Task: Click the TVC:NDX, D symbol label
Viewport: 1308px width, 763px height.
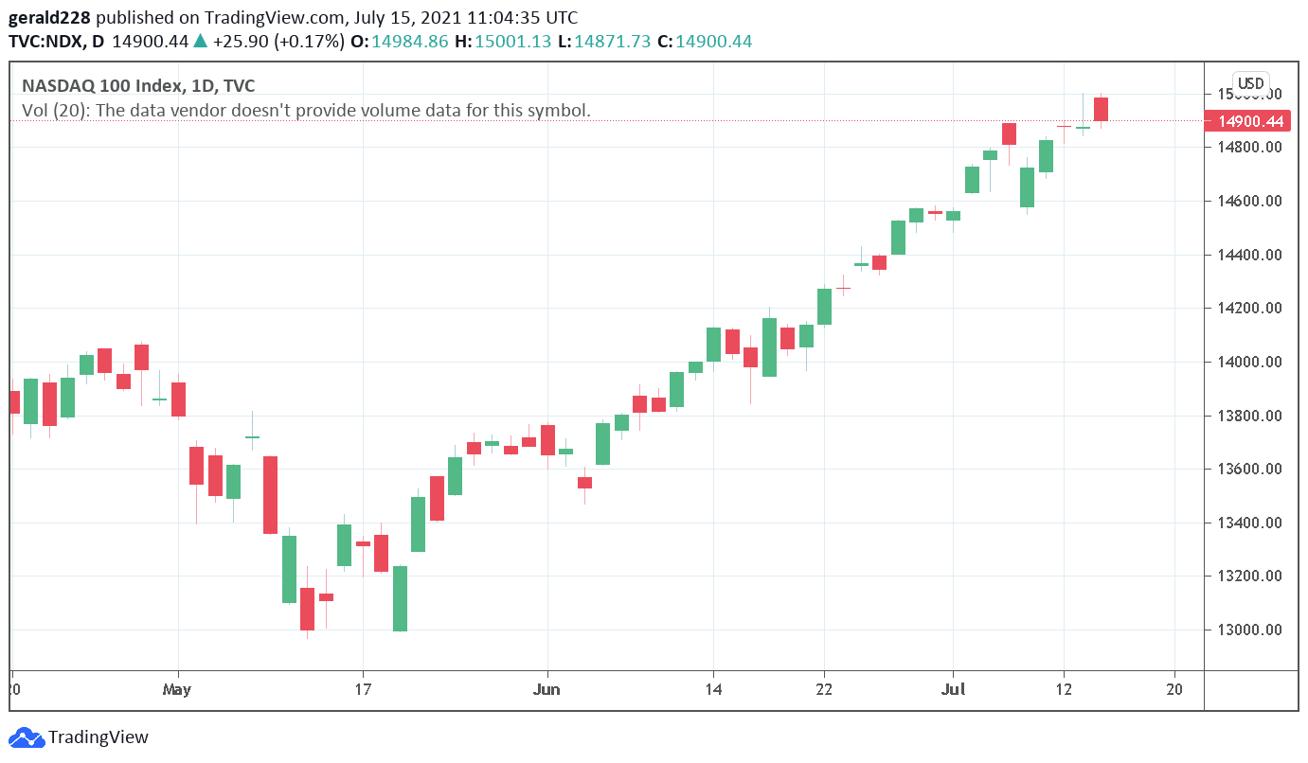Action: [x=56, y=41]
